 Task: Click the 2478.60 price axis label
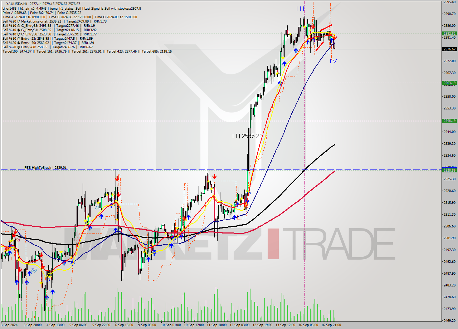(449, 297)
